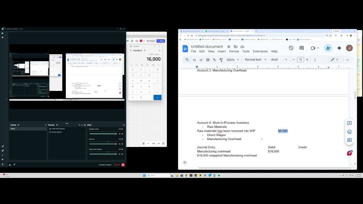
Task: Click the Share button in the background window
Action: [161, 41]
